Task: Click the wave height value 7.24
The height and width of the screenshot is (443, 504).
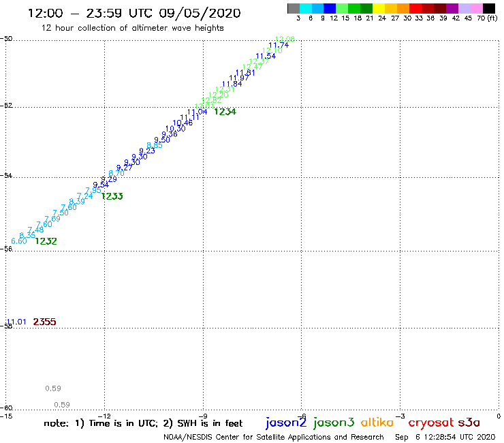Action: (x=85, y=196)
